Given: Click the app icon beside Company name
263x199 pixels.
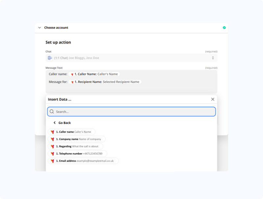Looking at the screenshot, I should pos(53,139).
